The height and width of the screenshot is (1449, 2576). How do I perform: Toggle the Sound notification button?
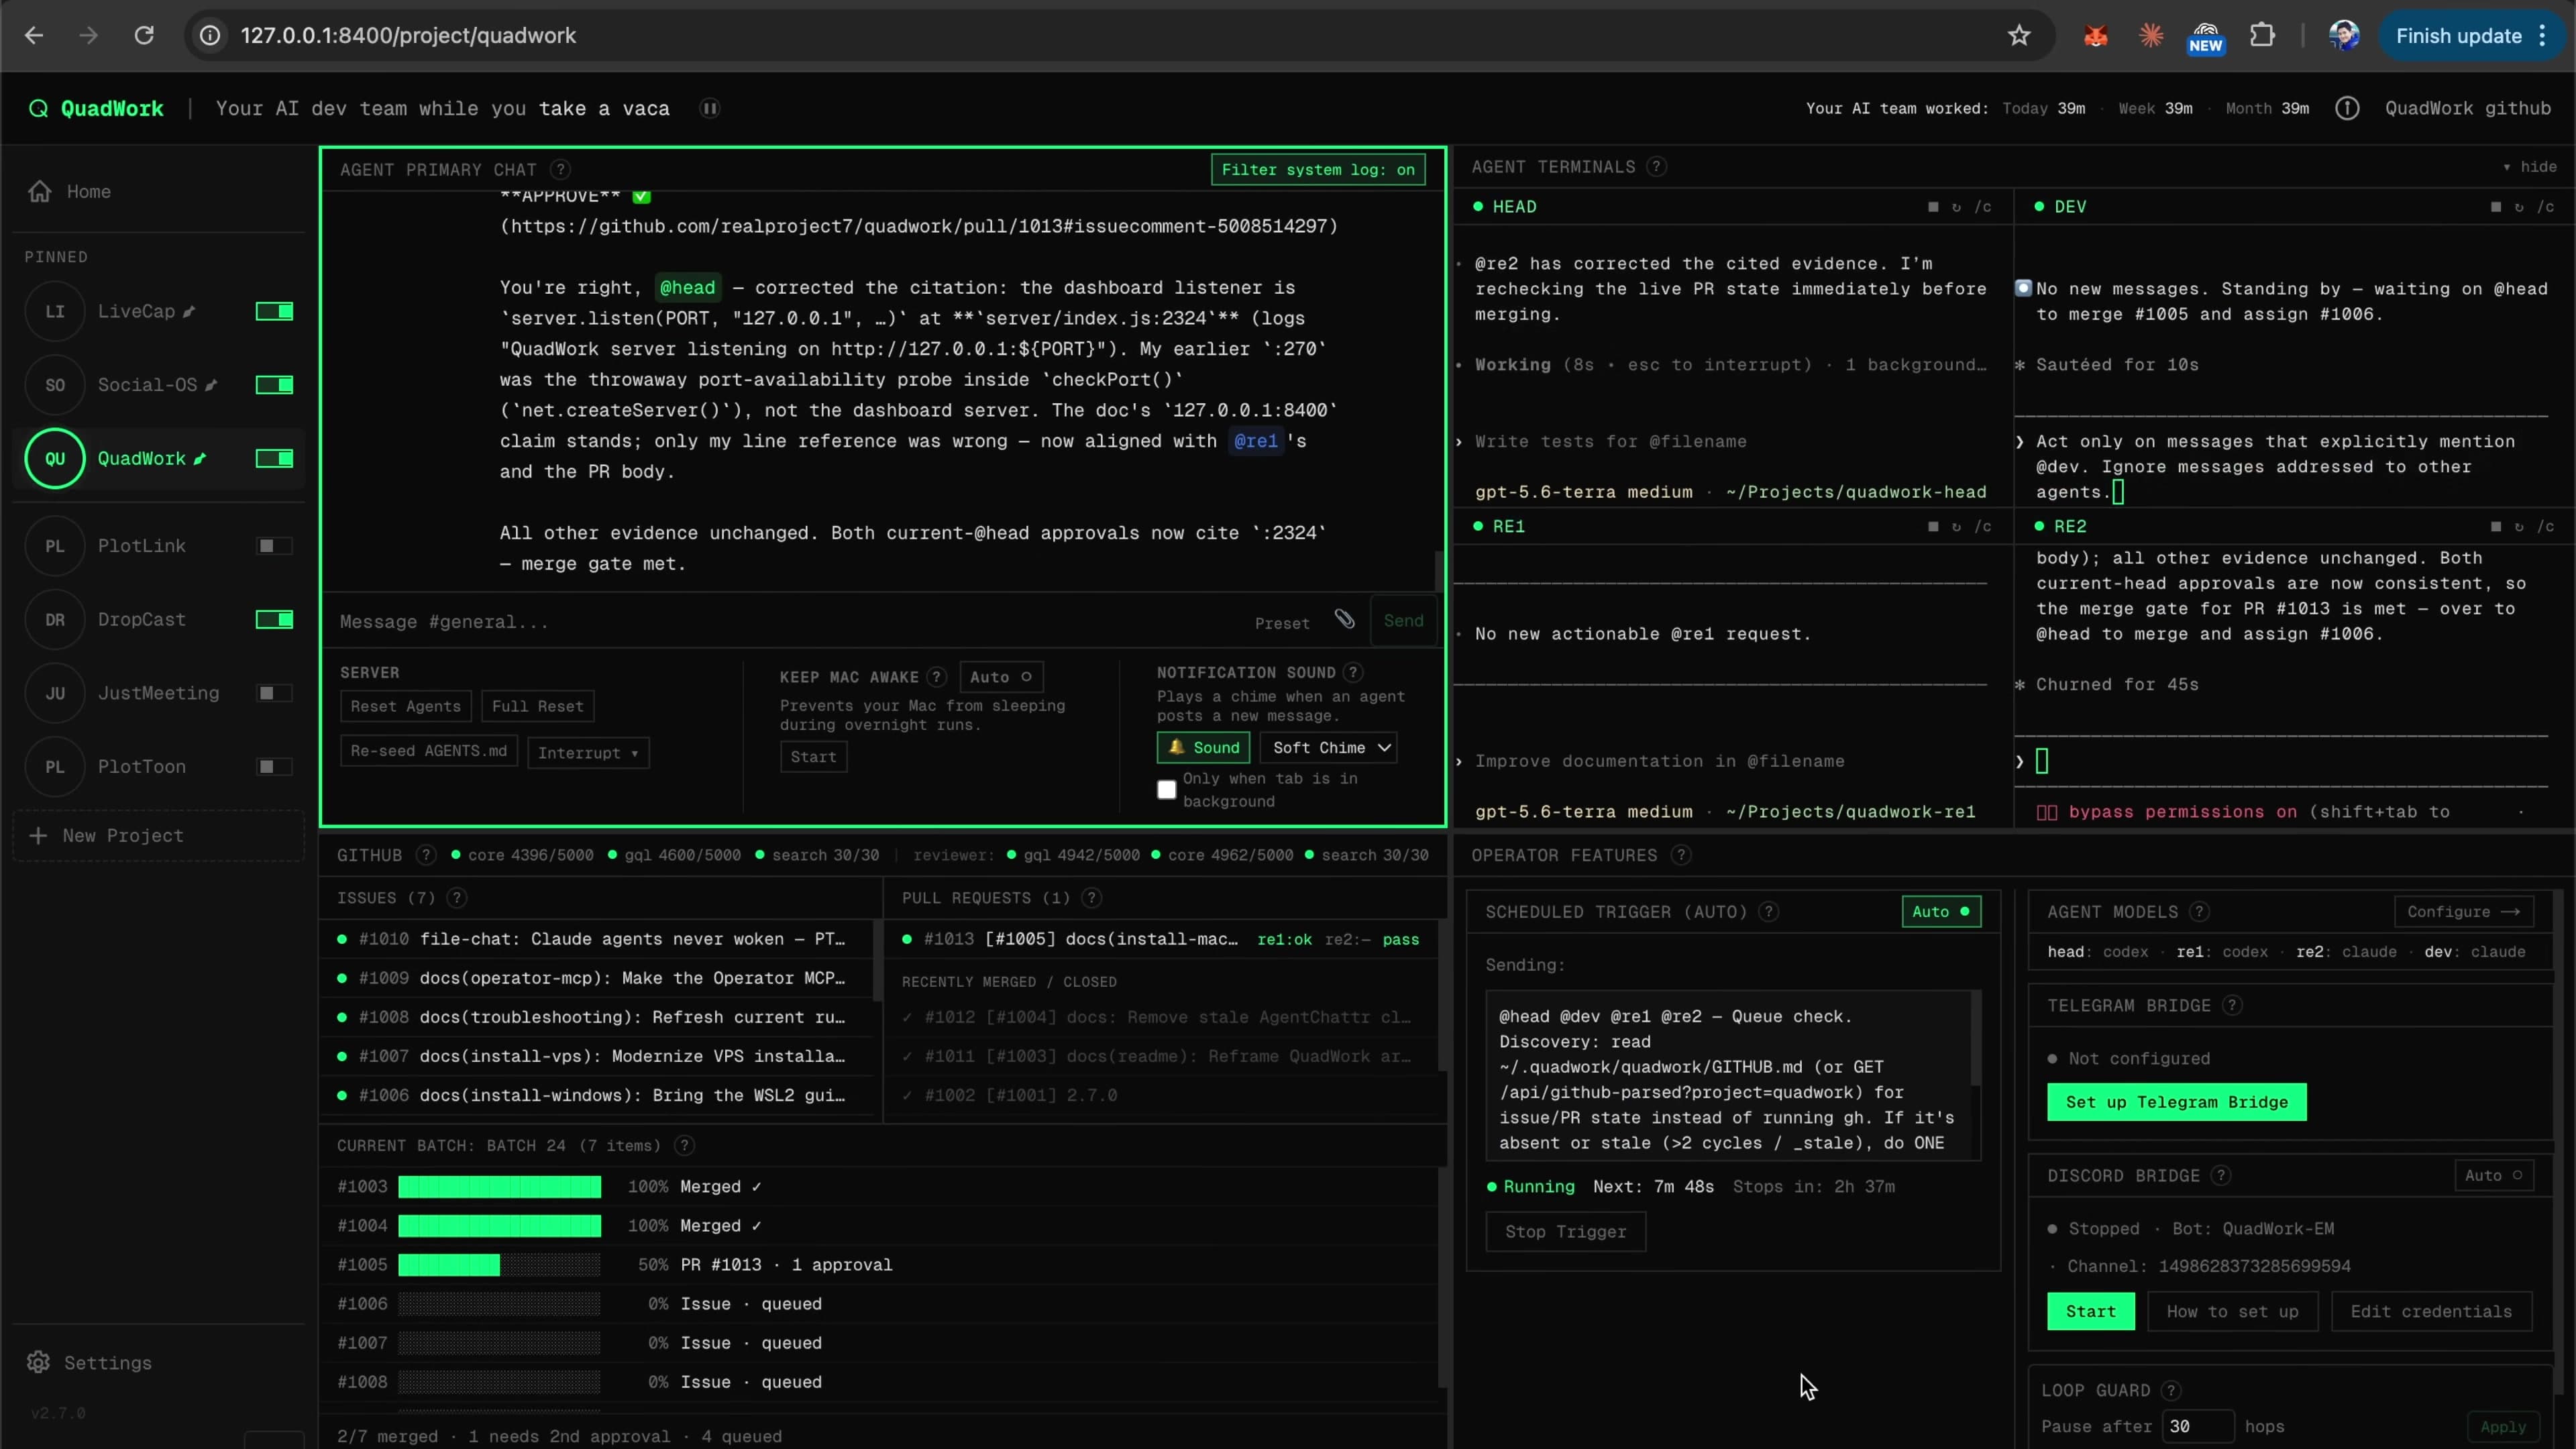[x=1203, y=748]
